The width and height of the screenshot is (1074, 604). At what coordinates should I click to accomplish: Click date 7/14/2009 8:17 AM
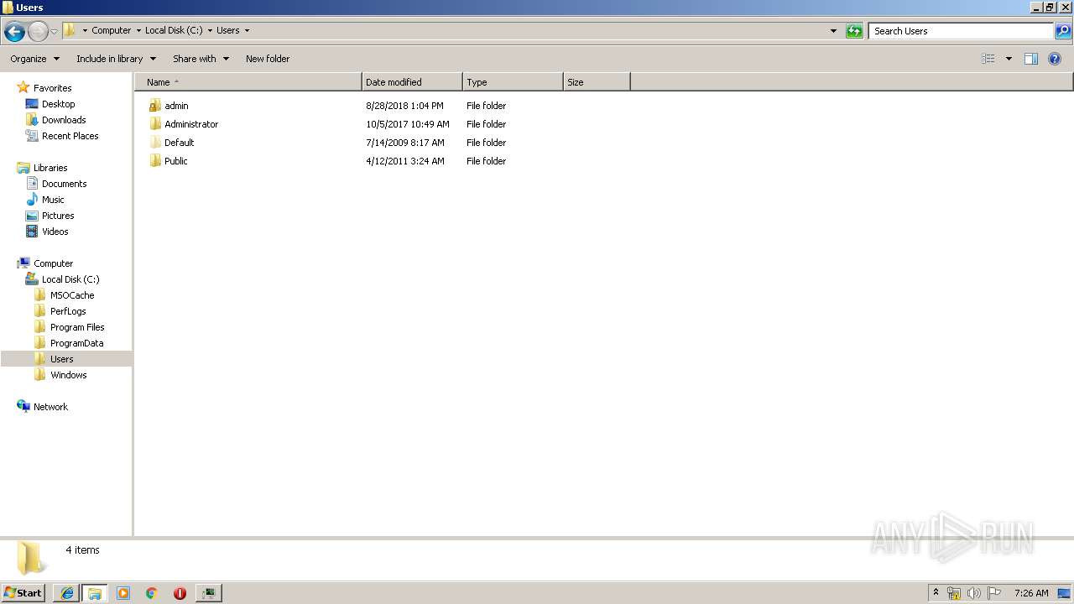405,143
